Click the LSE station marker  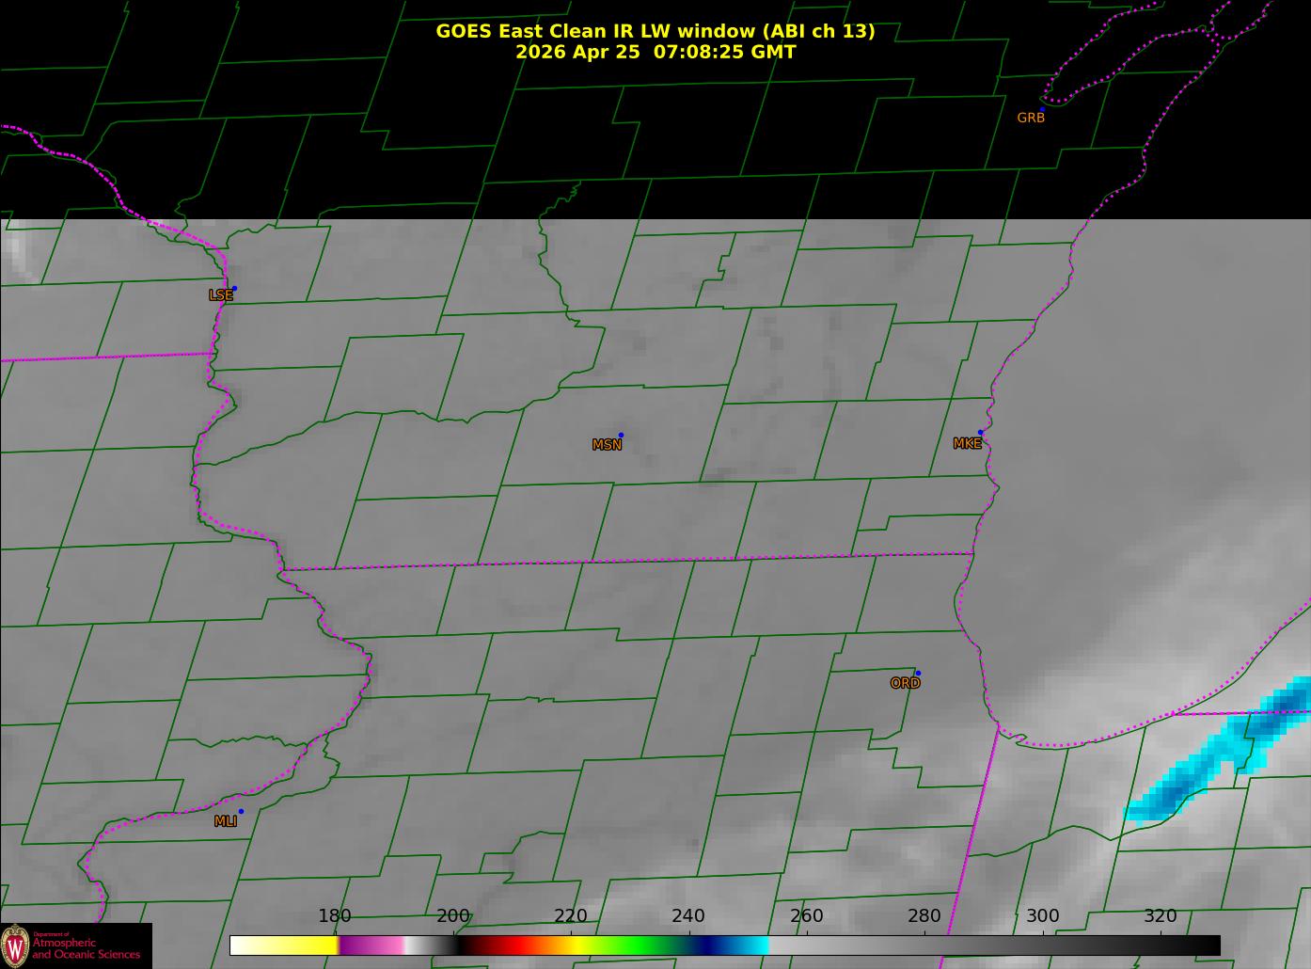pos(234,288)
